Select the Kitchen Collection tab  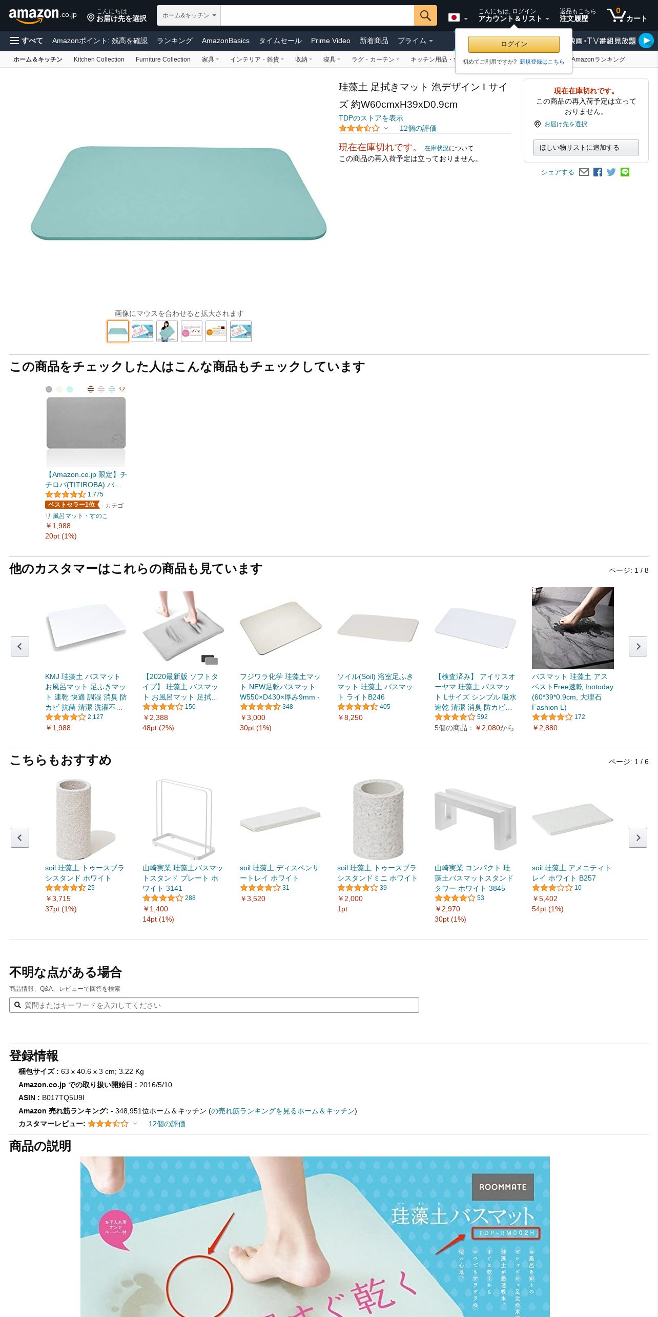pos(99,59)
